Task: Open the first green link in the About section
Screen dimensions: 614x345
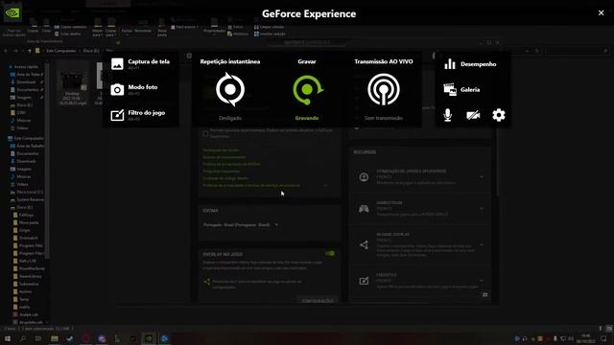Action: coord(221,149)
